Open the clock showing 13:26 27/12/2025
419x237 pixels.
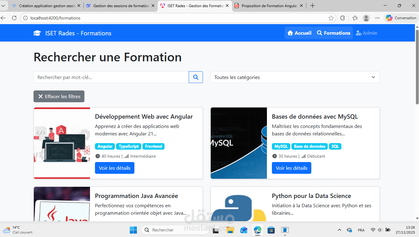tap(405, 230)
